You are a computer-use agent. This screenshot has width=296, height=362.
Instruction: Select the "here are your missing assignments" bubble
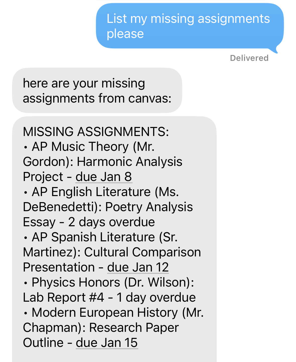[97, 90]
